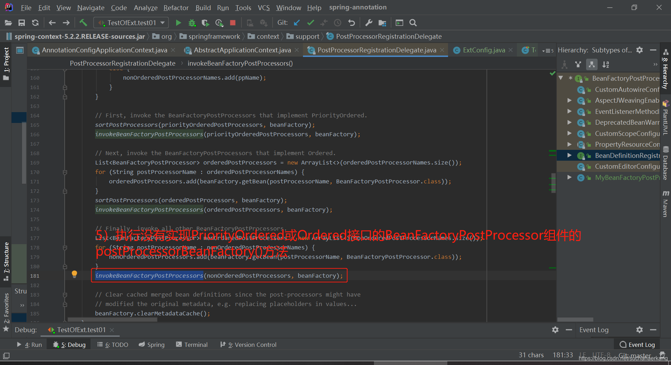Show Git history clock icon
This screenshot has height=365, width=671.
point(338,23)
